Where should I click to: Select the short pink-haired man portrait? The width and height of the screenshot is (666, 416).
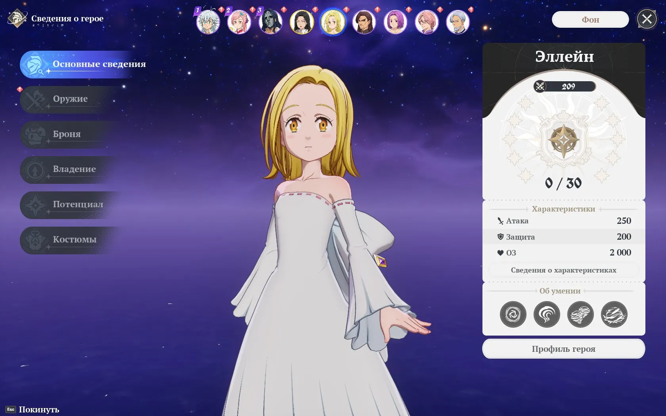tap(427, 22)
